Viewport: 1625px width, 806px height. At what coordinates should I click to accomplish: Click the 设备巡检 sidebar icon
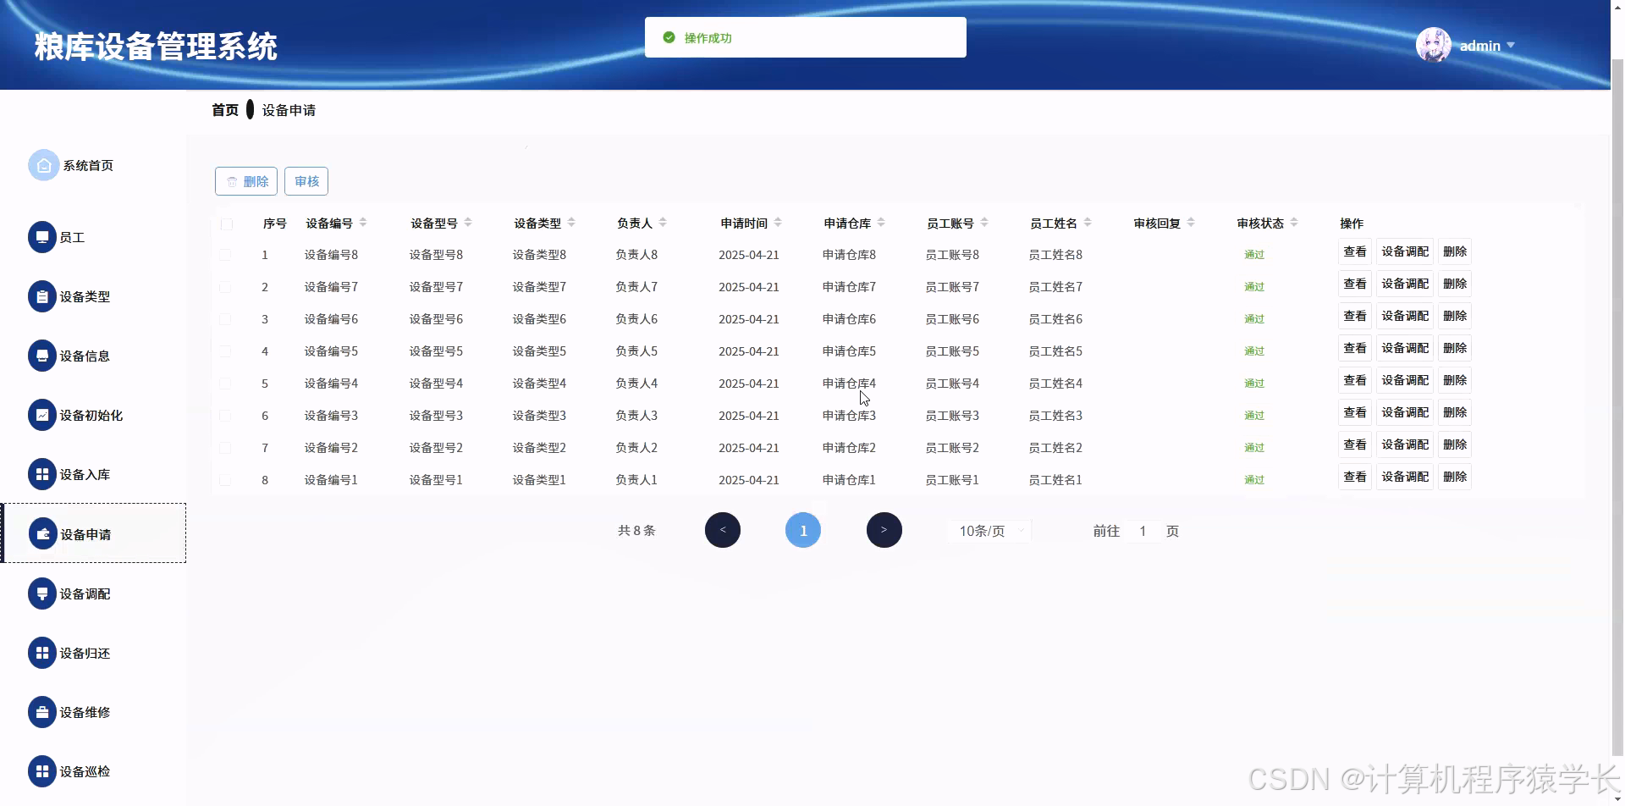[42, 771]
